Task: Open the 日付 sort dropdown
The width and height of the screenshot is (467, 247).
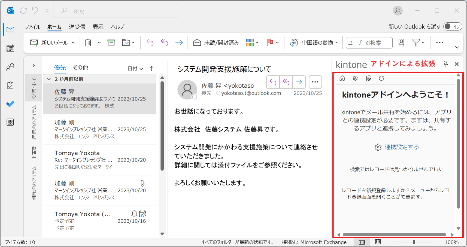Action: [x=135, y=68]
